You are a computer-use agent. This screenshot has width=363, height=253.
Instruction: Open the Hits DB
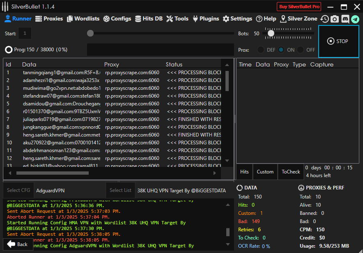coord(149,18)
